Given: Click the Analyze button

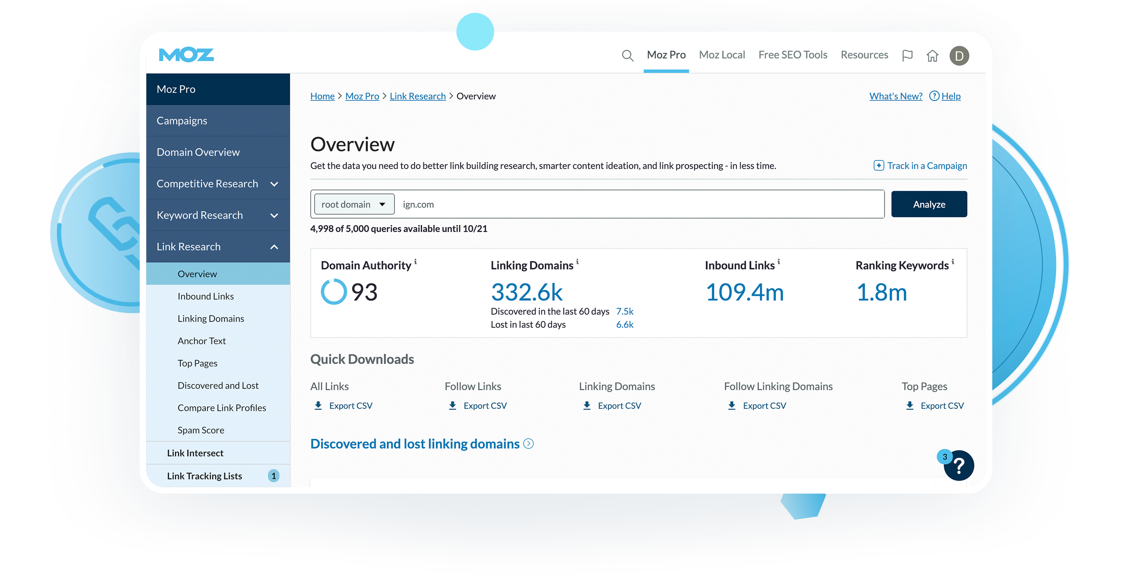Looking at the screenshot, I should pyautogui.click(x=929, y=204).
